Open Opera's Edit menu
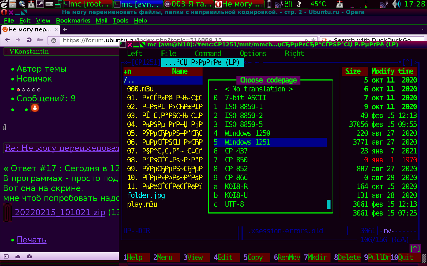Screen dimensions: 427x266 click(x=25, y=20)
